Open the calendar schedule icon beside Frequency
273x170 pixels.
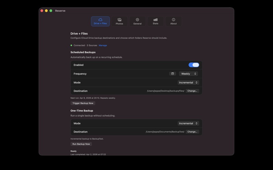[173, 74]
